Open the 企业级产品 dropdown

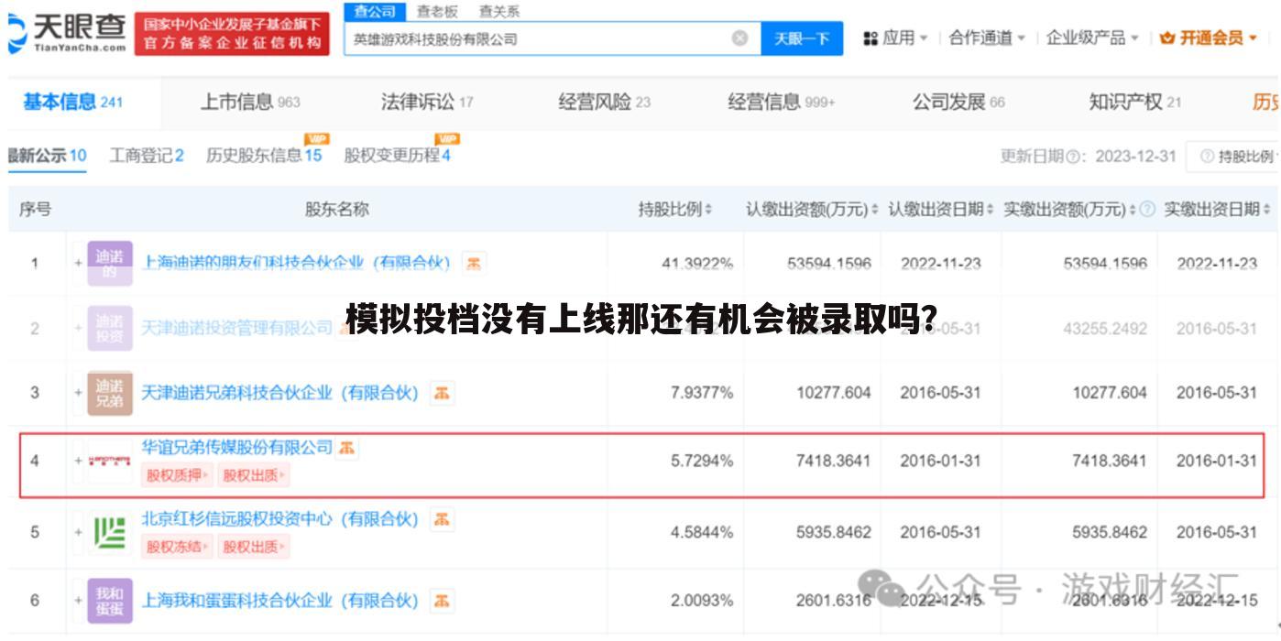(1092, 38)
